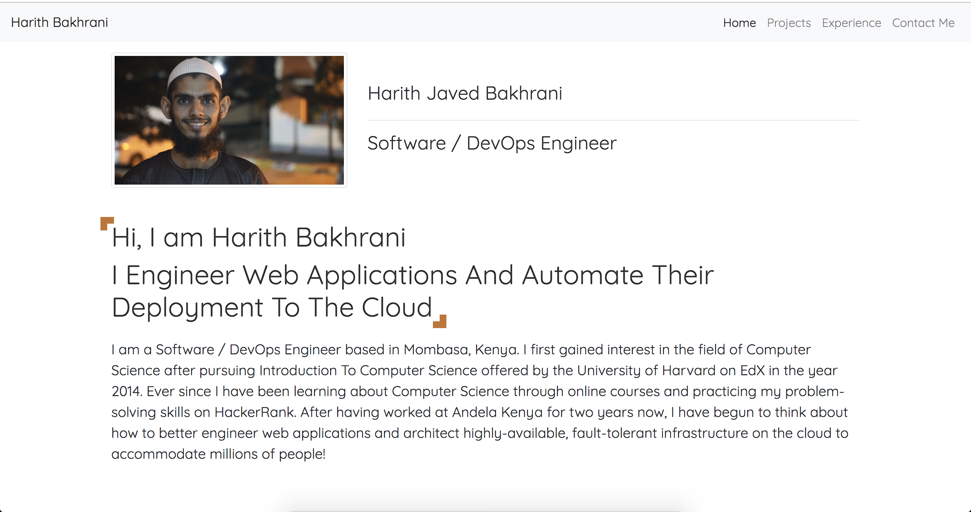Click the 'Deployment To The Cloud' line
Viewport: 971px width, 512px height.
[x=272, y=308]
